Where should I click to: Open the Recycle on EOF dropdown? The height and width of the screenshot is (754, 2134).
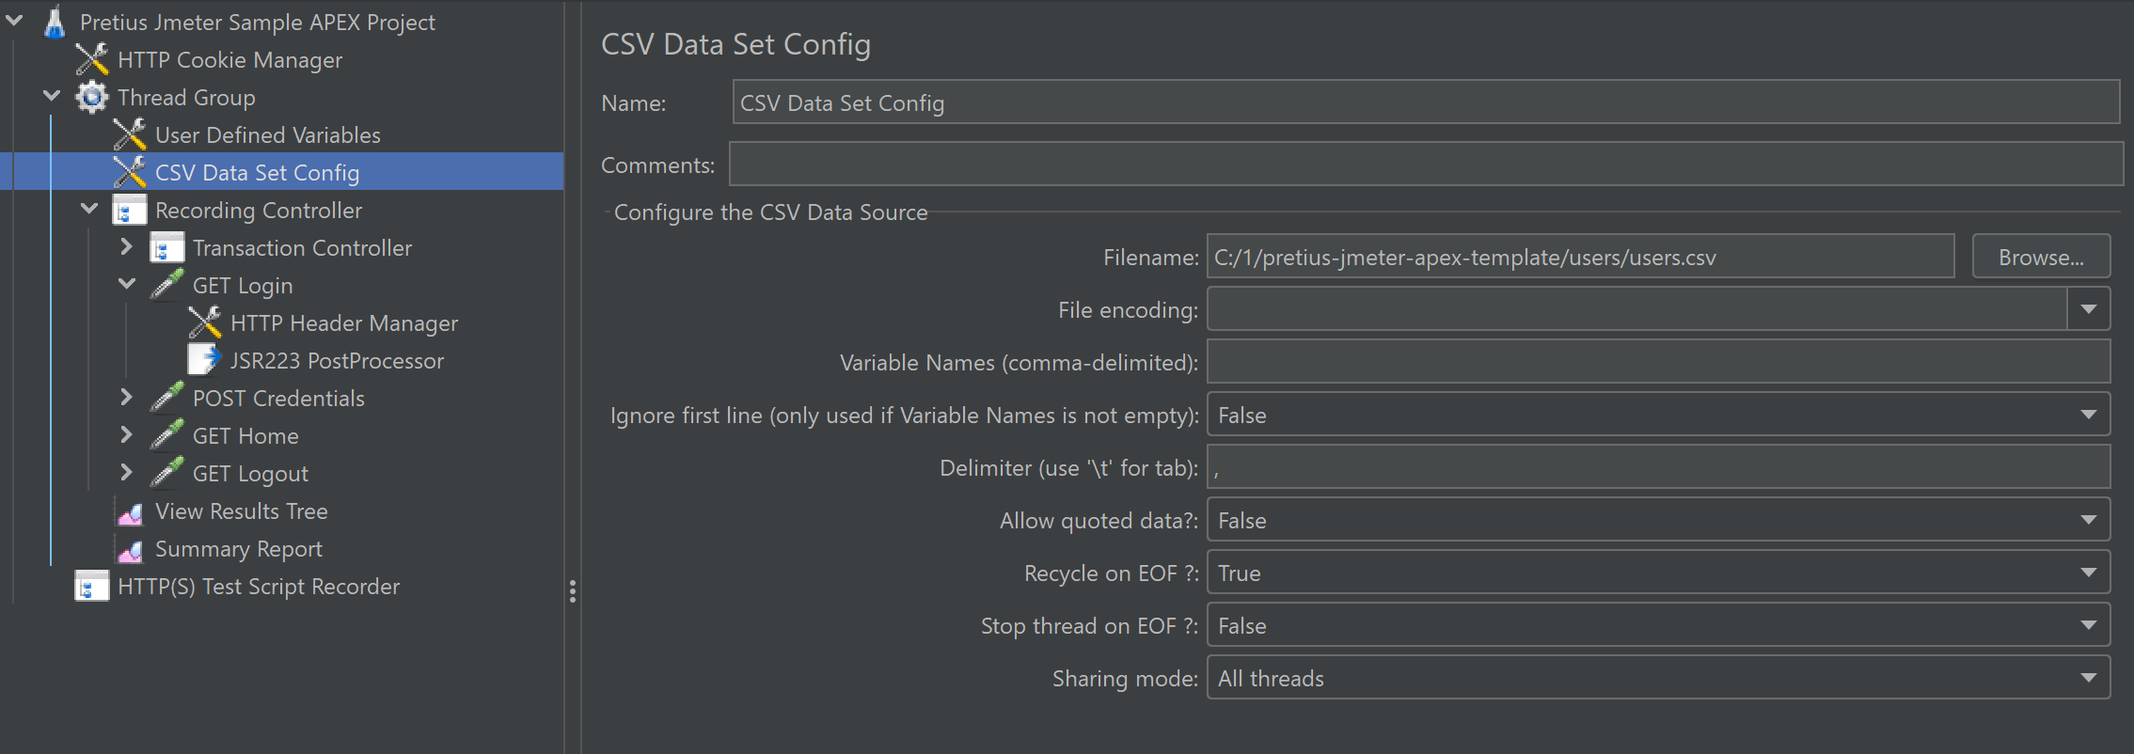[x=2088, y=573]
